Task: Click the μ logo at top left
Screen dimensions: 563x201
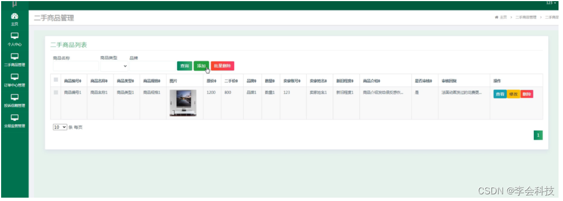Action: (x=15, y=4)
